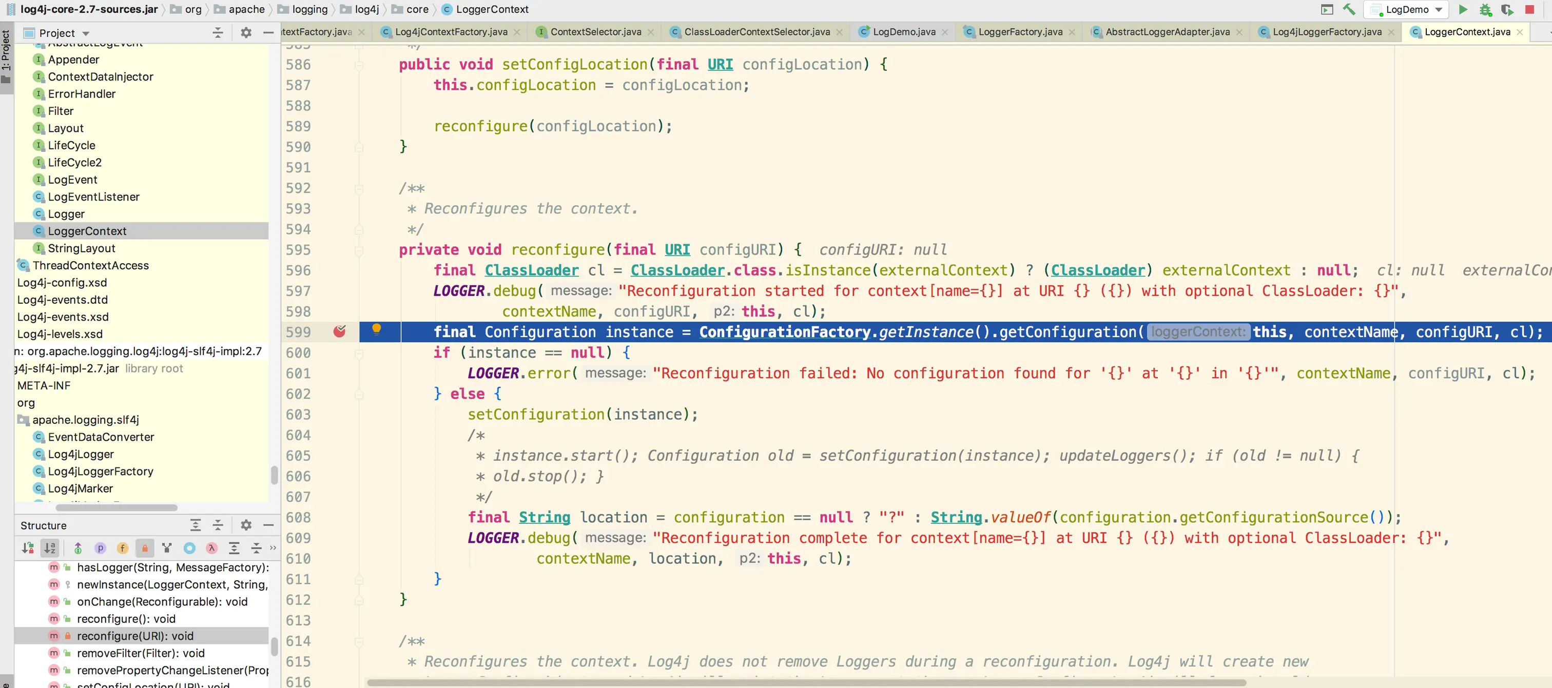The image size is (1552, 688).
Task: Run LogDemo with coverage shield icon
Action: pyautogui.click(x=1507, y=9)
